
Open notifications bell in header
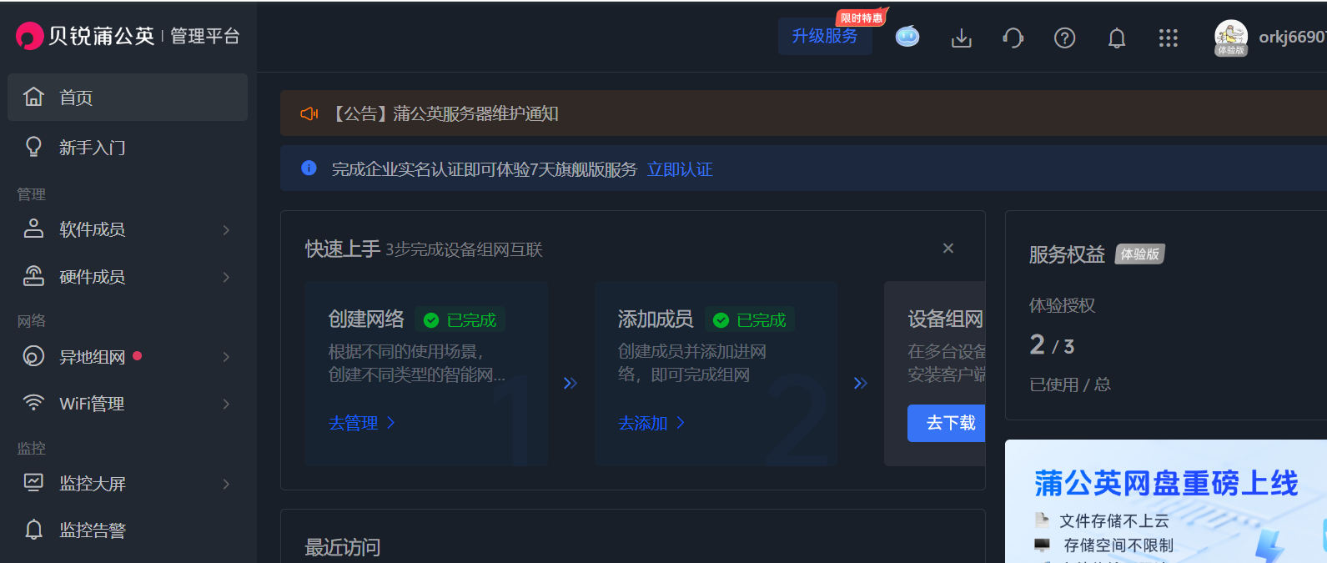(1117, 38)
